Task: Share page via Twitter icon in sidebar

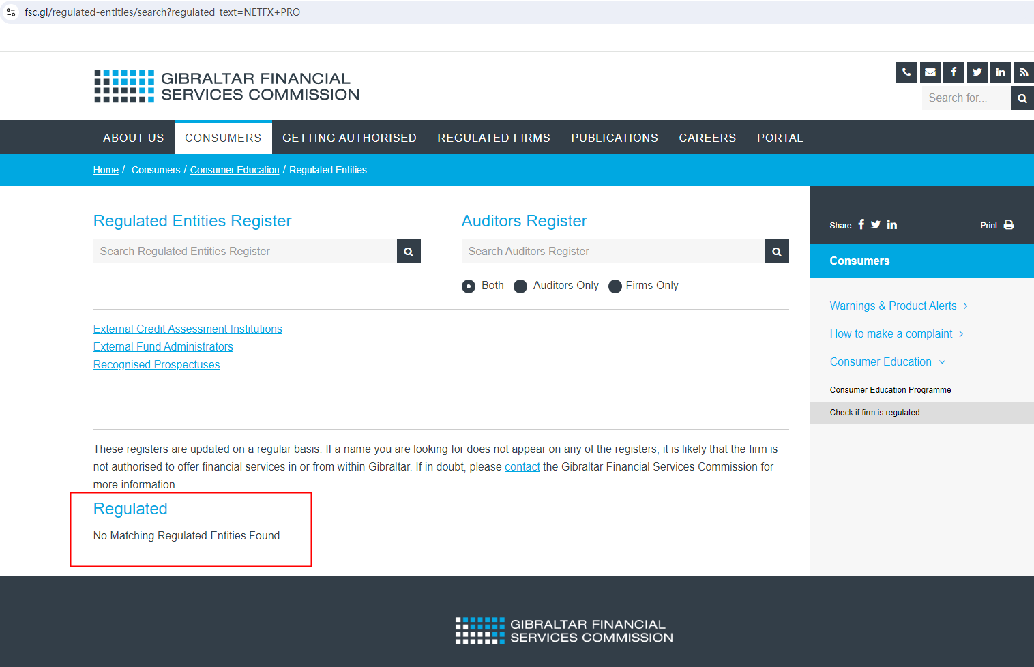Action: 876,224
